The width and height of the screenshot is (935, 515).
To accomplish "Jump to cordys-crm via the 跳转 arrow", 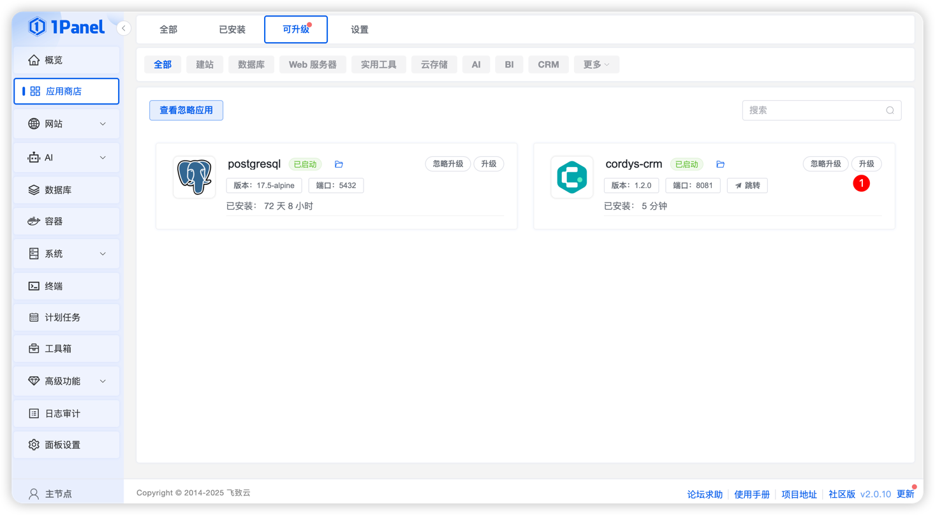I will (747, 185).
